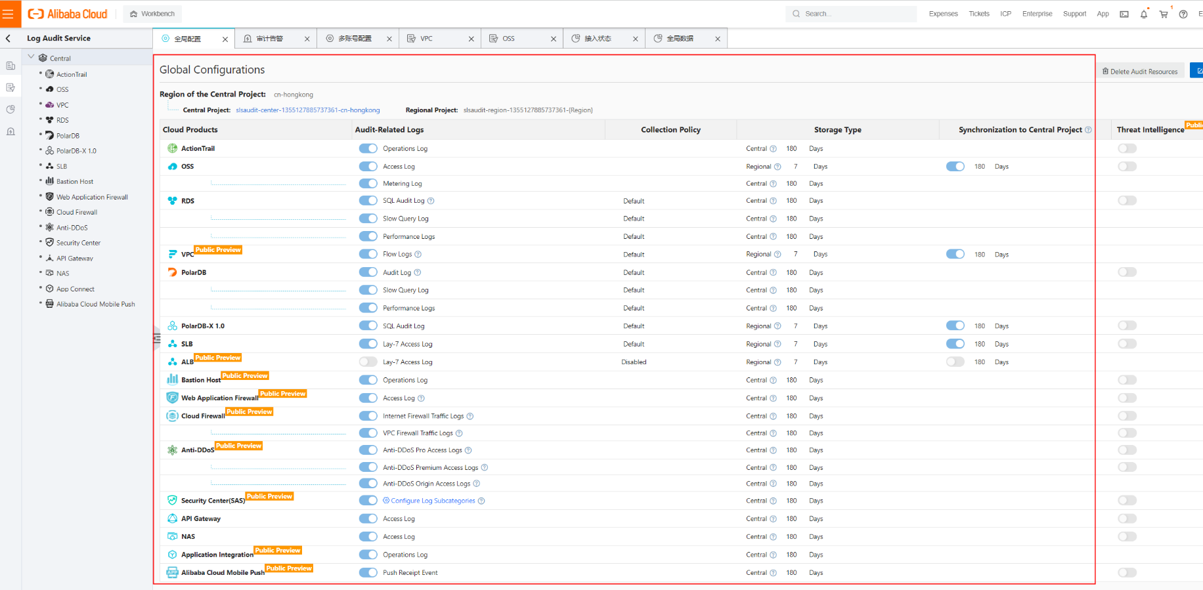Click the help icon beside Anti-DDoS Premium Access Logs
The height and width of the screenshot is (590, 1203).
484,467
